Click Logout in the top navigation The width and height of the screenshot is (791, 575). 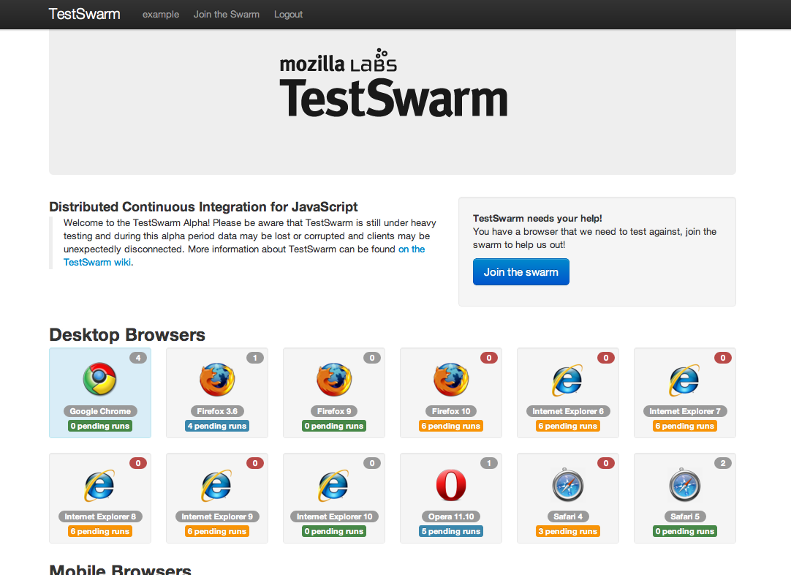pos(289,15)
